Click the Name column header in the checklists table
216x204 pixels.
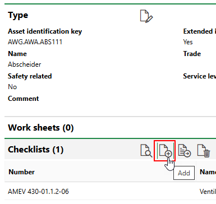point(208,172)
